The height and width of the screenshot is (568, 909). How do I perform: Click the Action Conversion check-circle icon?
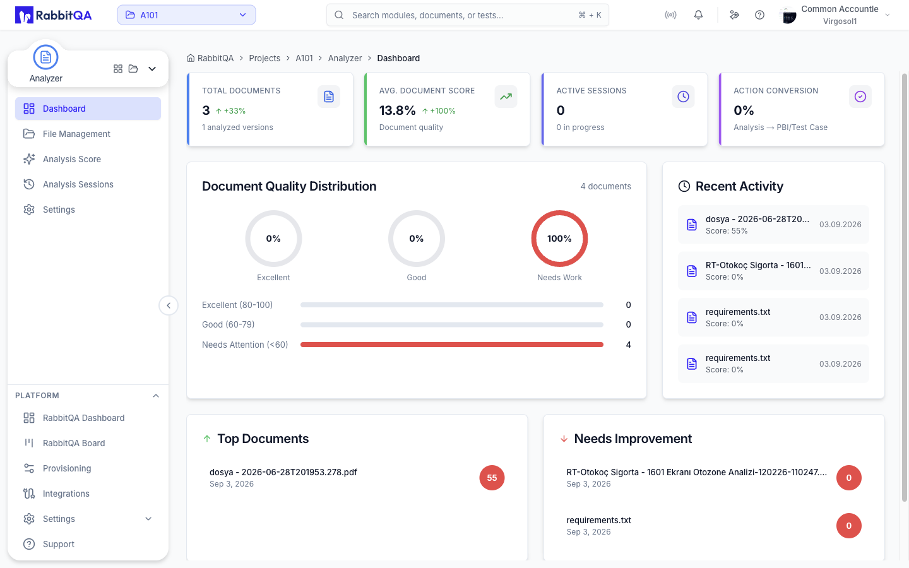coord(860,97)
